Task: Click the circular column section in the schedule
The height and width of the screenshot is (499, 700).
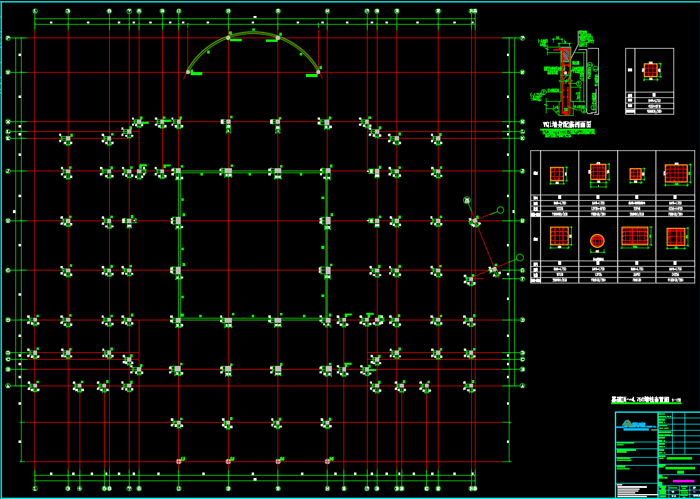Action: click(596, 241)
